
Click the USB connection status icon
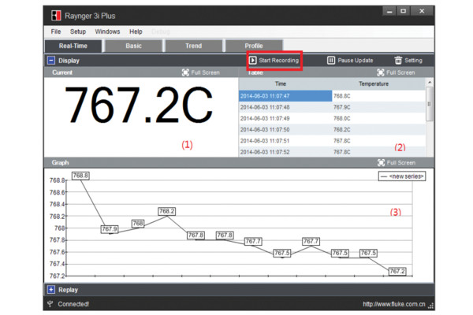[50, 303]
